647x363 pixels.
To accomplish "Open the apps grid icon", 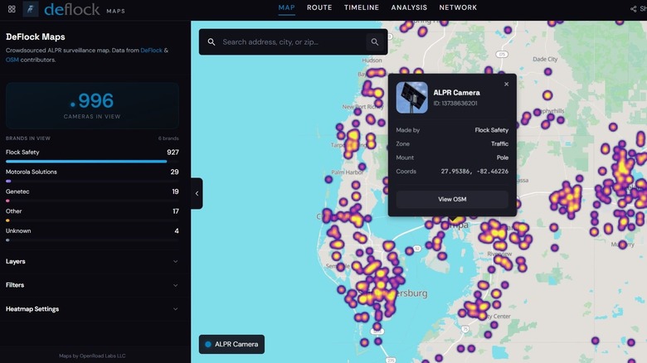I will pos(12,8).
